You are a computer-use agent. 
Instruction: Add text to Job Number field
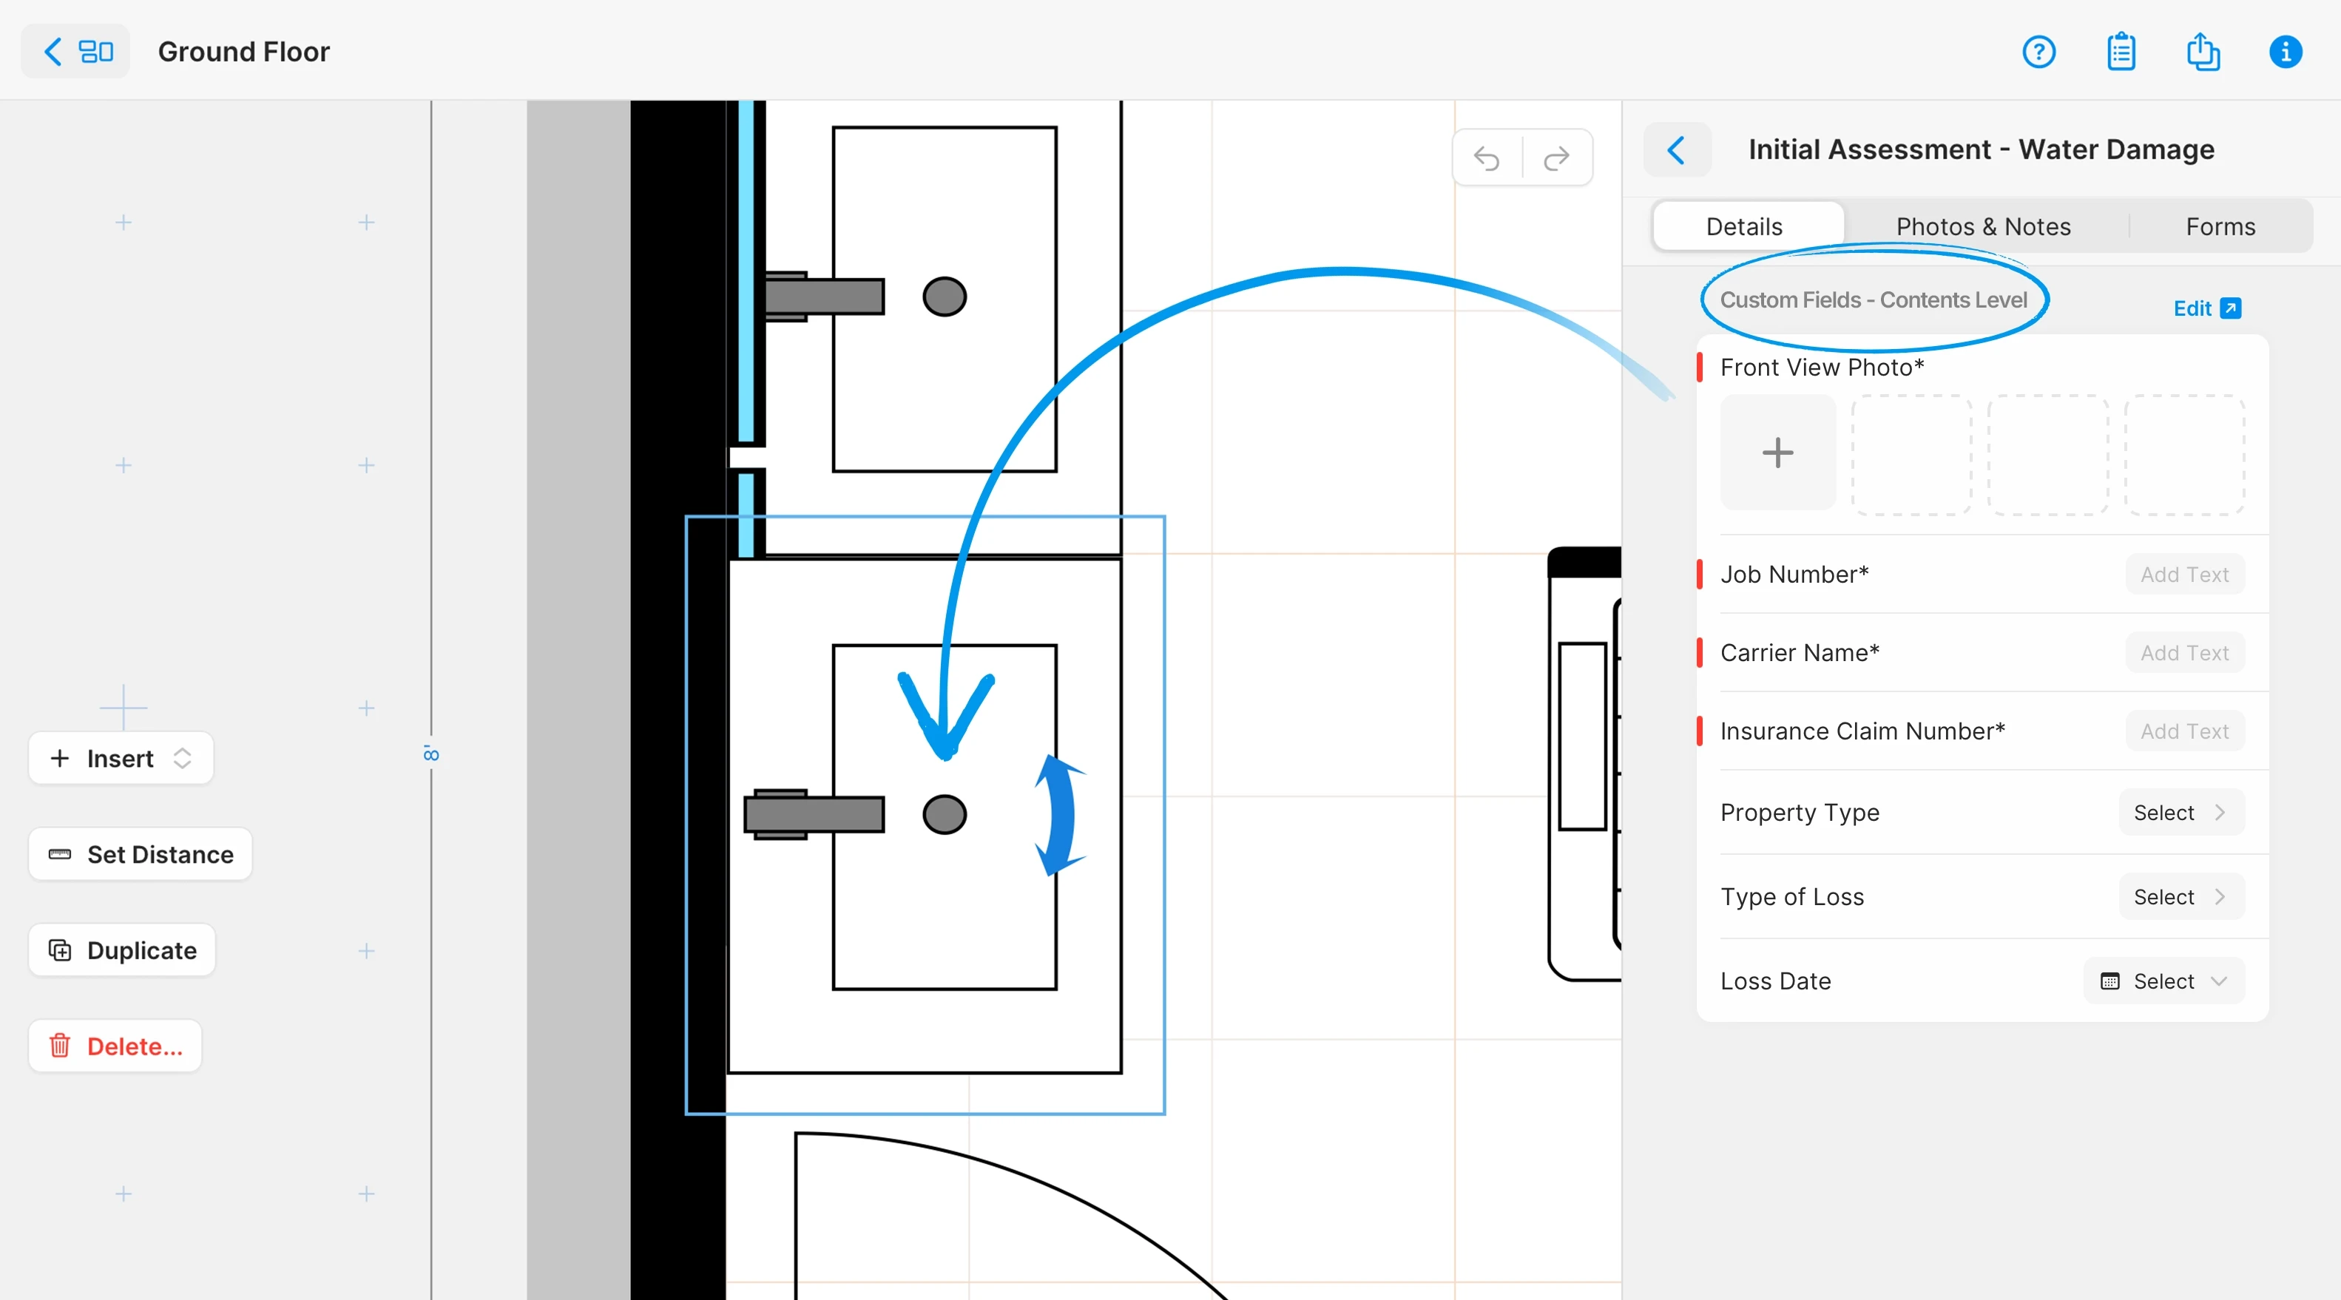(2183, 574)
